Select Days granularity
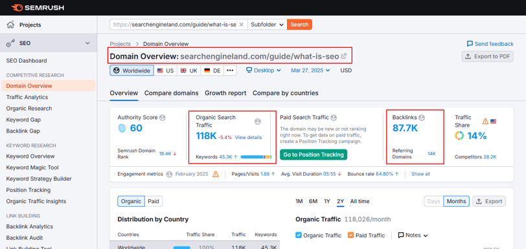Viewport: 526px width, 249px height. (x=433, y=201)
